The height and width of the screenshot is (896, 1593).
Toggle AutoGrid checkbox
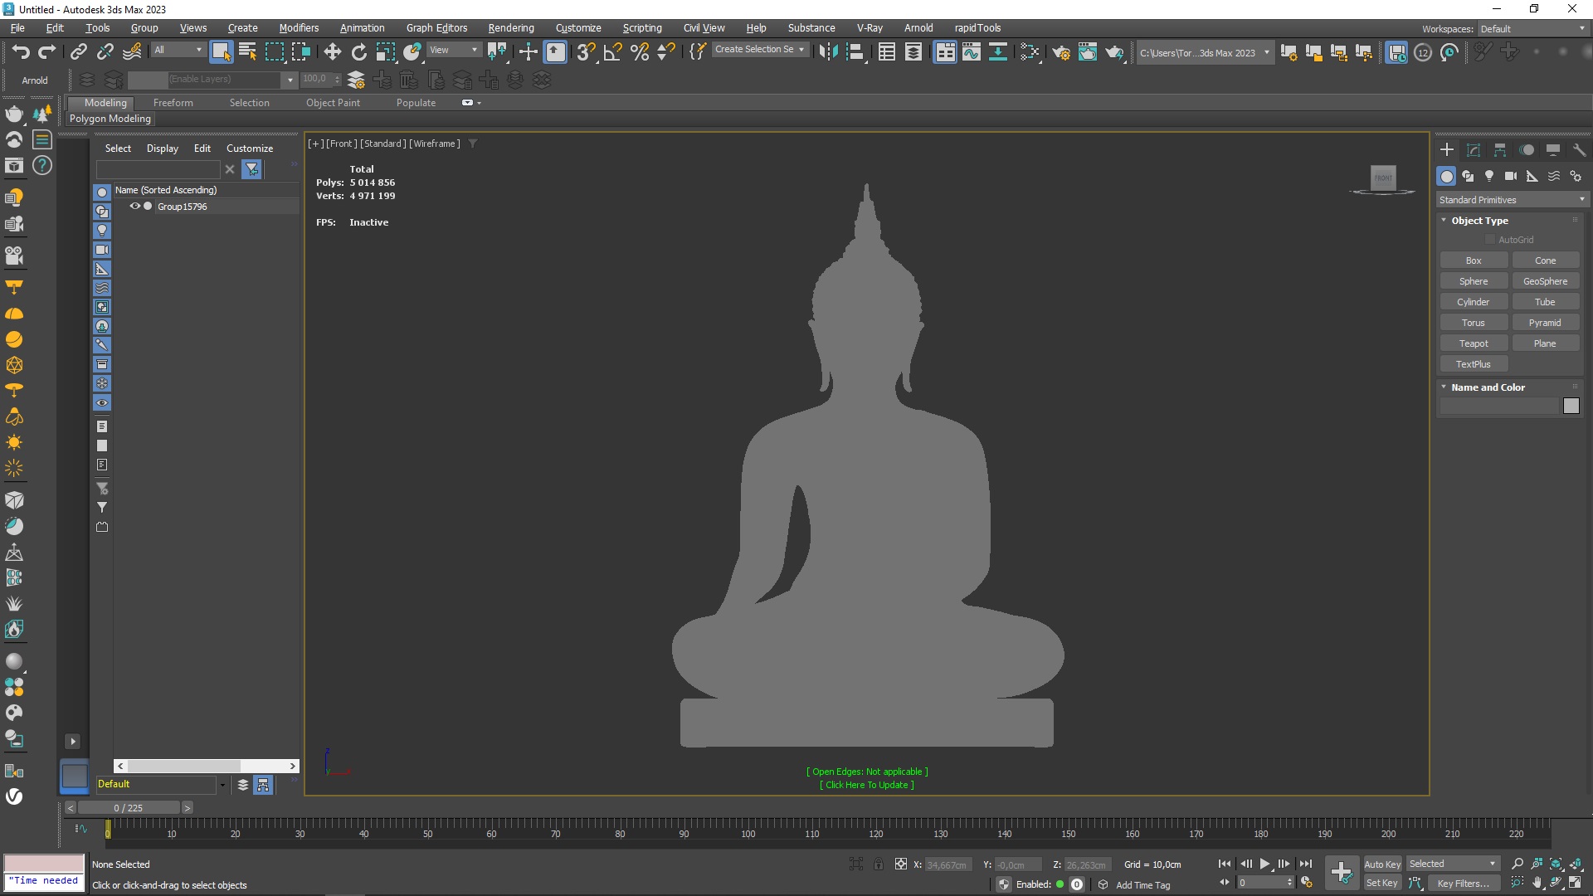[1490, 240]
